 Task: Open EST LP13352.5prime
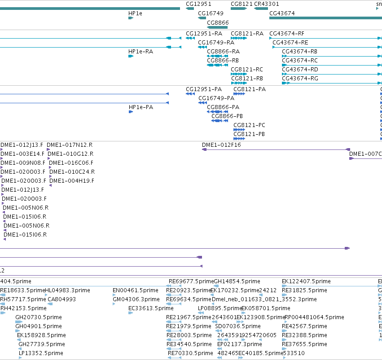tap(41, 353)
